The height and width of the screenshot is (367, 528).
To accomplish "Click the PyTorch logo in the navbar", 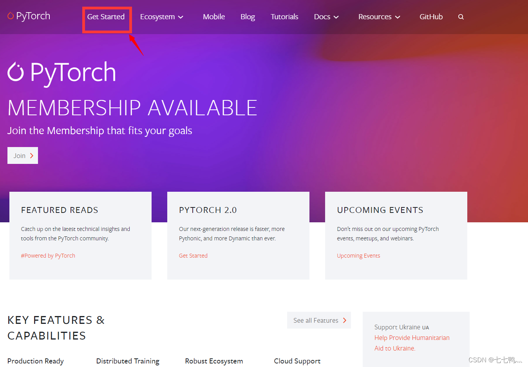I will tap(29, 16).
